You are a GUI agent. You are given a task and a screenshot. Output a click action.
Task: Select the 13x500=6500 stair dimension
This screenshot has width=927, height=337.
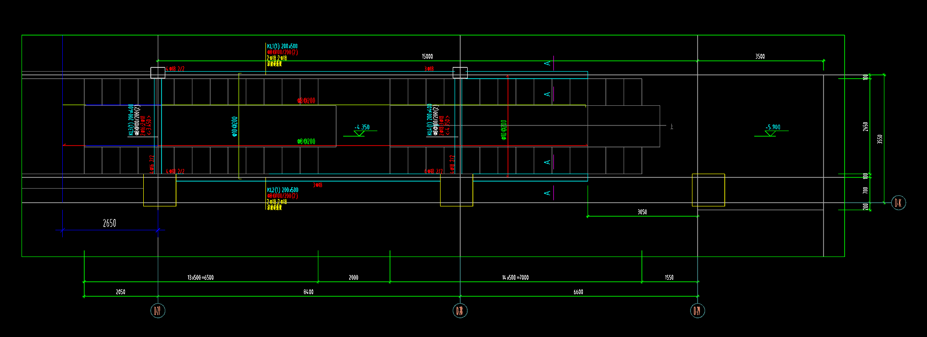click(x=200, y=278)
